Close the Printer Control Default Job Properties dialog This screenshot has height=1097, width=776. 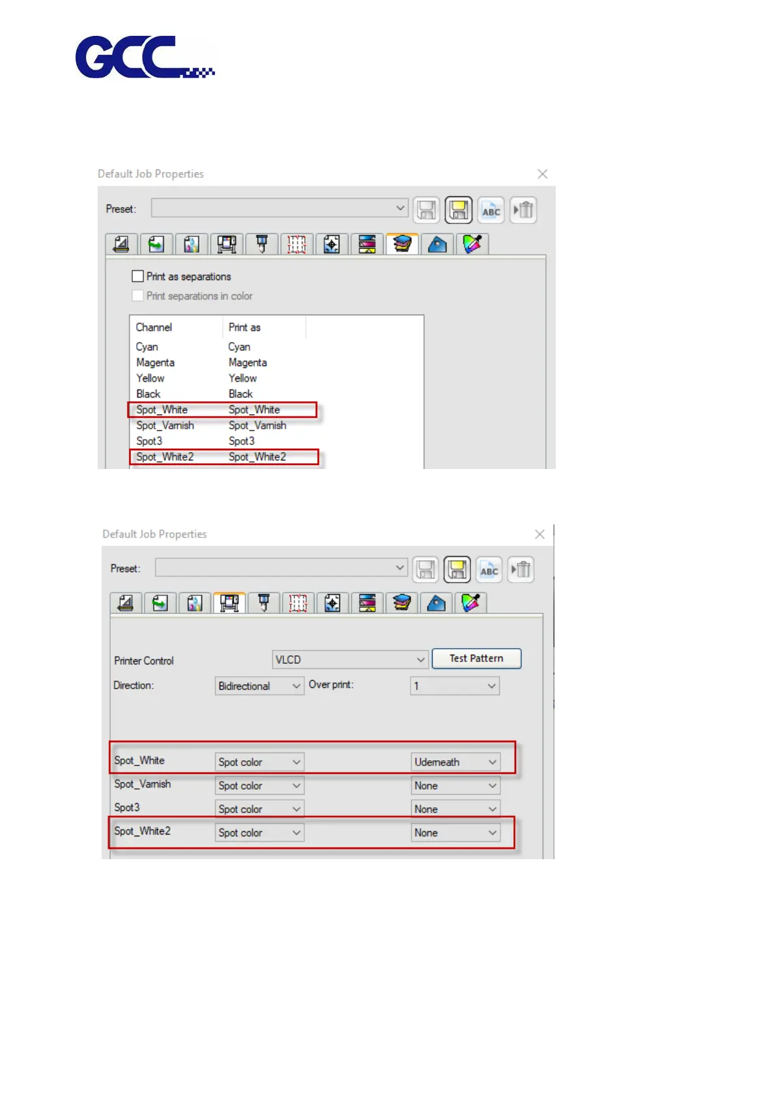tap(539, 534)
